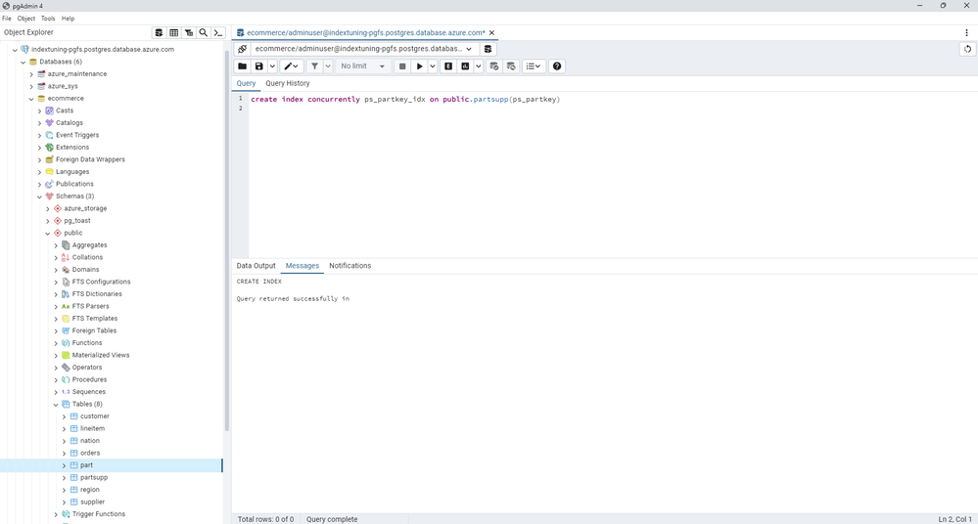Open Filtered Rows icon in Object Explorer toolbar

click(x=188, y=32)
